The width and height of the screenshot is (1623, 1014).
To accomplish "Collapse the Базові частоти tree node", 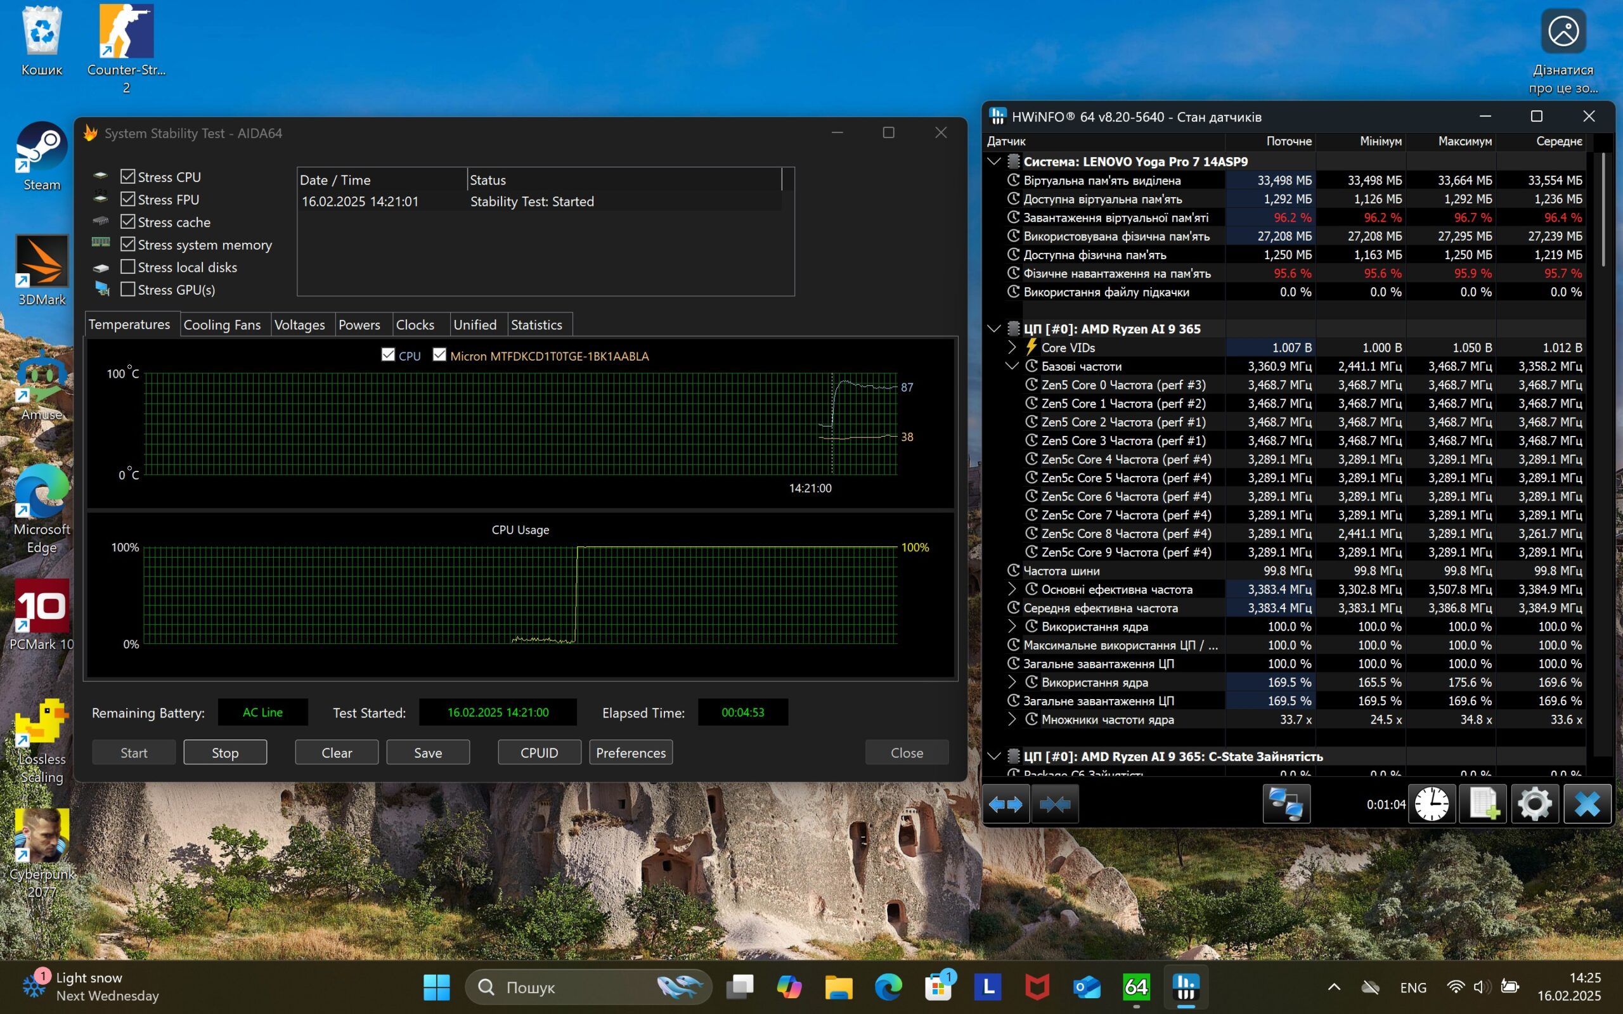I will [x=1012, y=366].
